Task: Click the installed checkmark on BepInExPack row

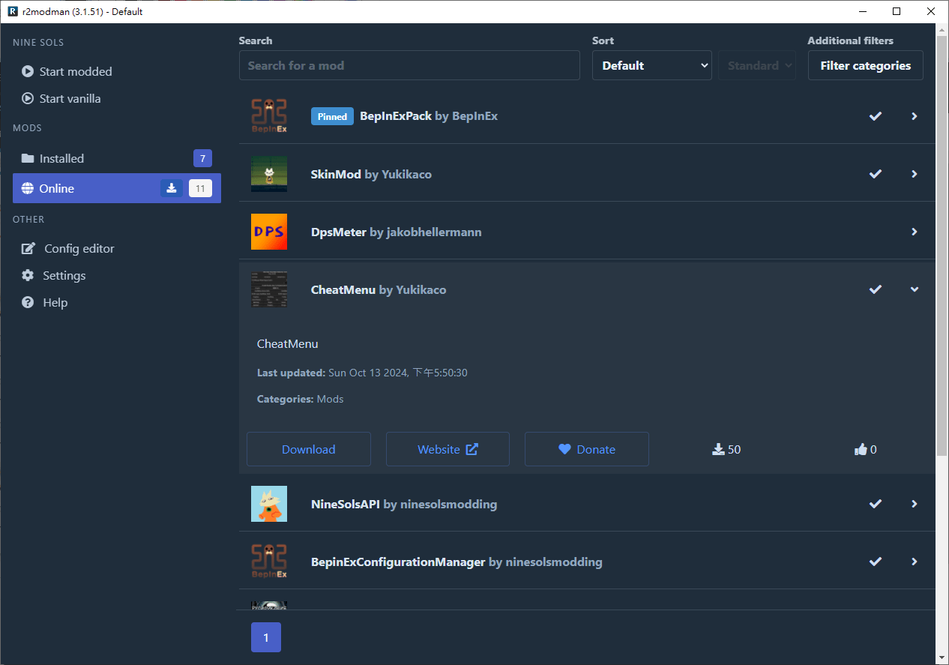Action: (x=875, y=116)
